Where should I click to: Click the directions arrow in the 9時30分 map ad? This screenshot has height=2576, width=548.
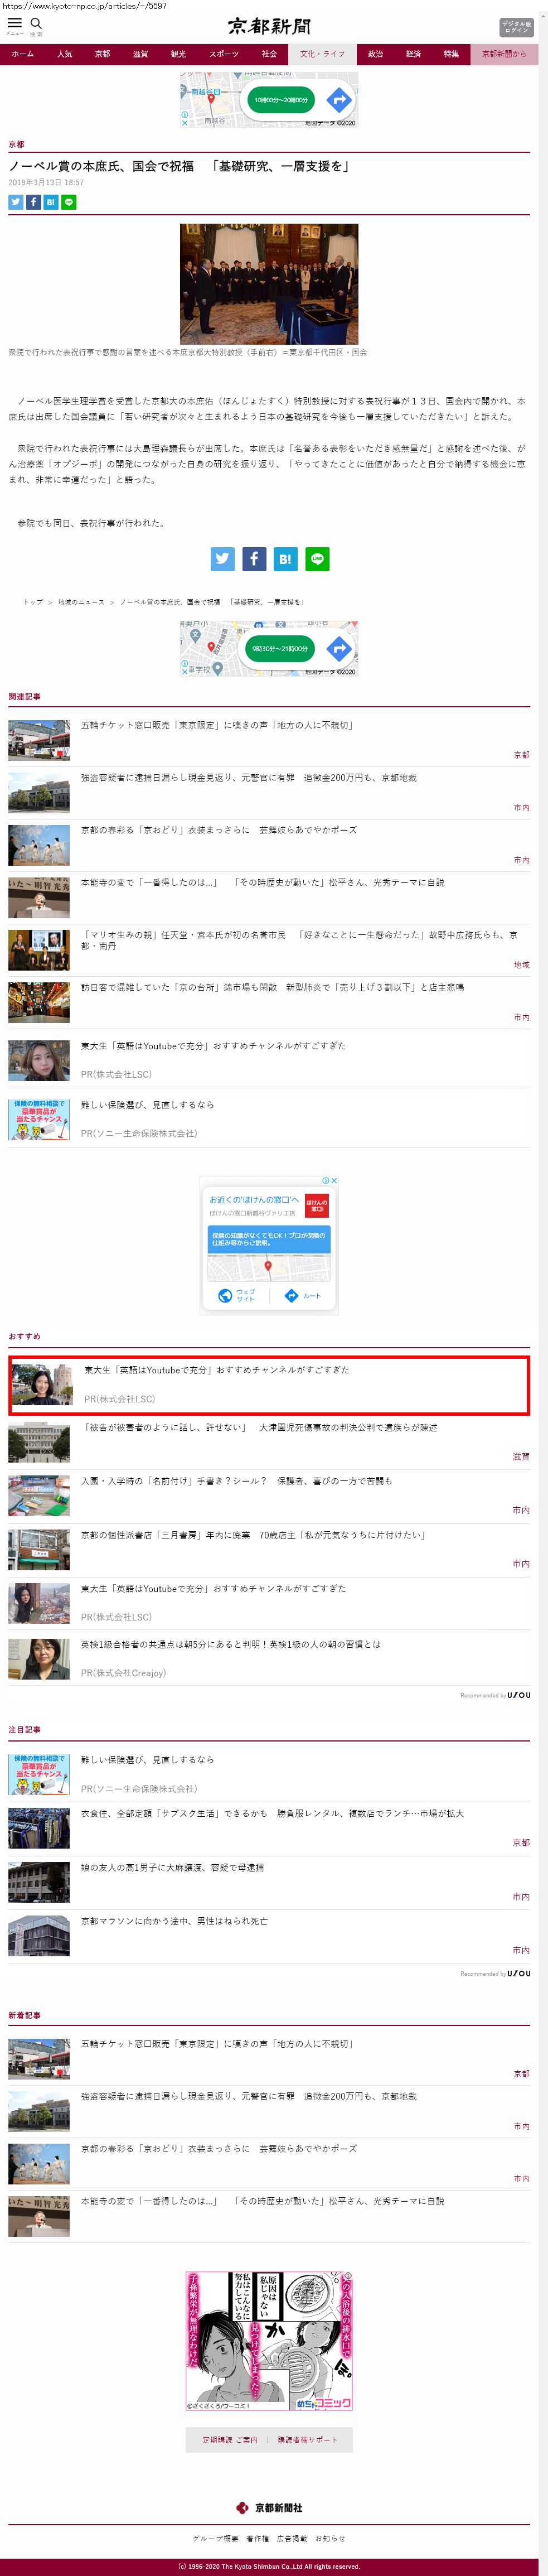click(x=339, y=648)
